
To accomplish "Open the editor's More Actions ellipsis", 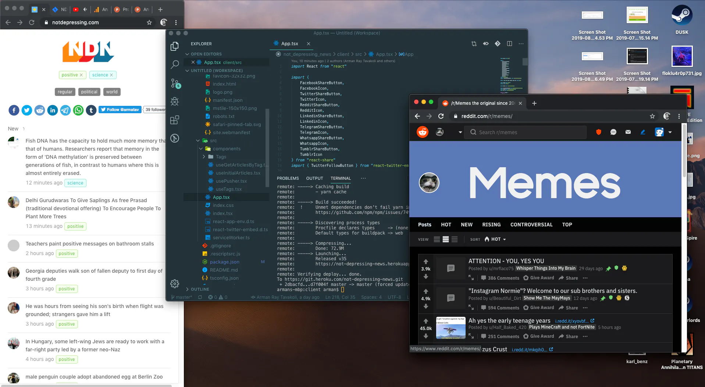I will (x=521, y=44).
